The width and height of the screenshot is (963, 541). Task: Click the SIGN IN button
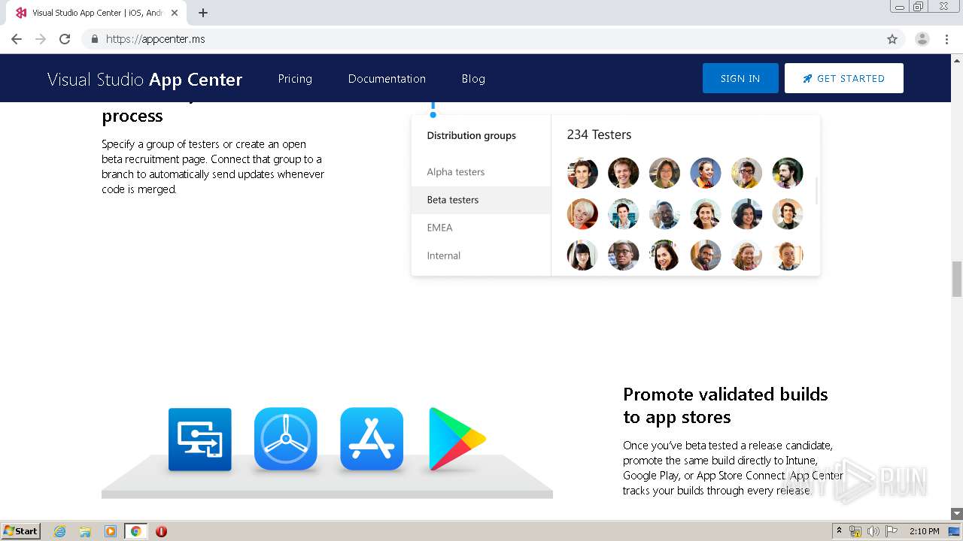[740, 78]
